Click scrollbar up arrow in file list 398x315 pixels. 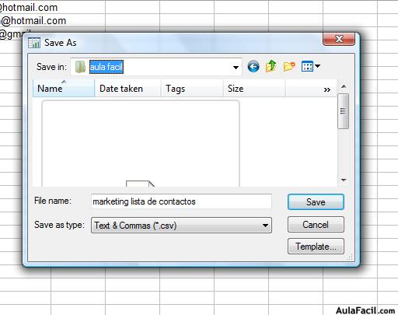(344, 86)
